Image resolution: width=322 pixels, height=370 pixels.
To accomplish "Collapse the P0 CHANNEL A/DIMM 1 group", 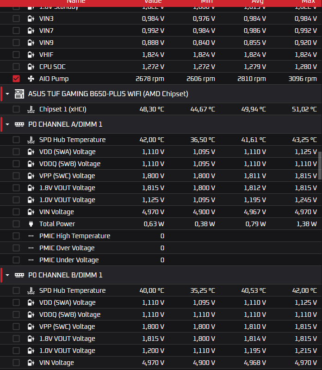I will pyautogui.click(x=7, y=124).
